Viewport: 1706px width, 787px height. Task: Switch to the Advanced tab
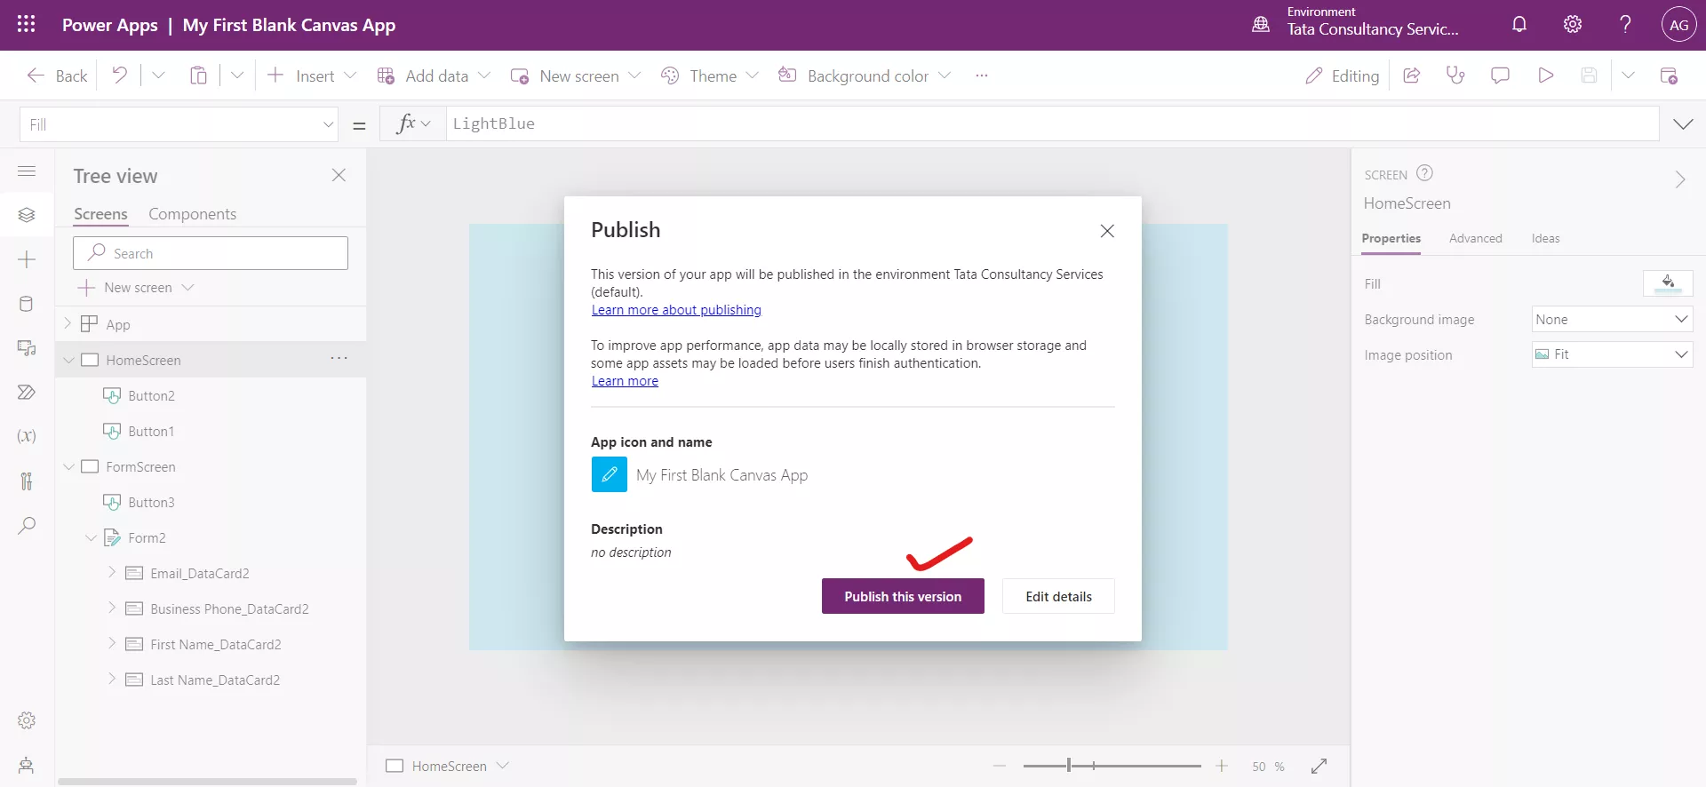(x=1475, y=238)
